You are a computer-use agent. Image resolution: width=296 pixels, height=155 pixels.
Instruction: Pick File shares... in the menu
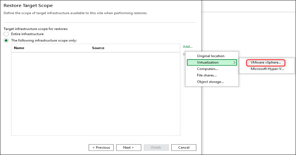tap(207, 75)
